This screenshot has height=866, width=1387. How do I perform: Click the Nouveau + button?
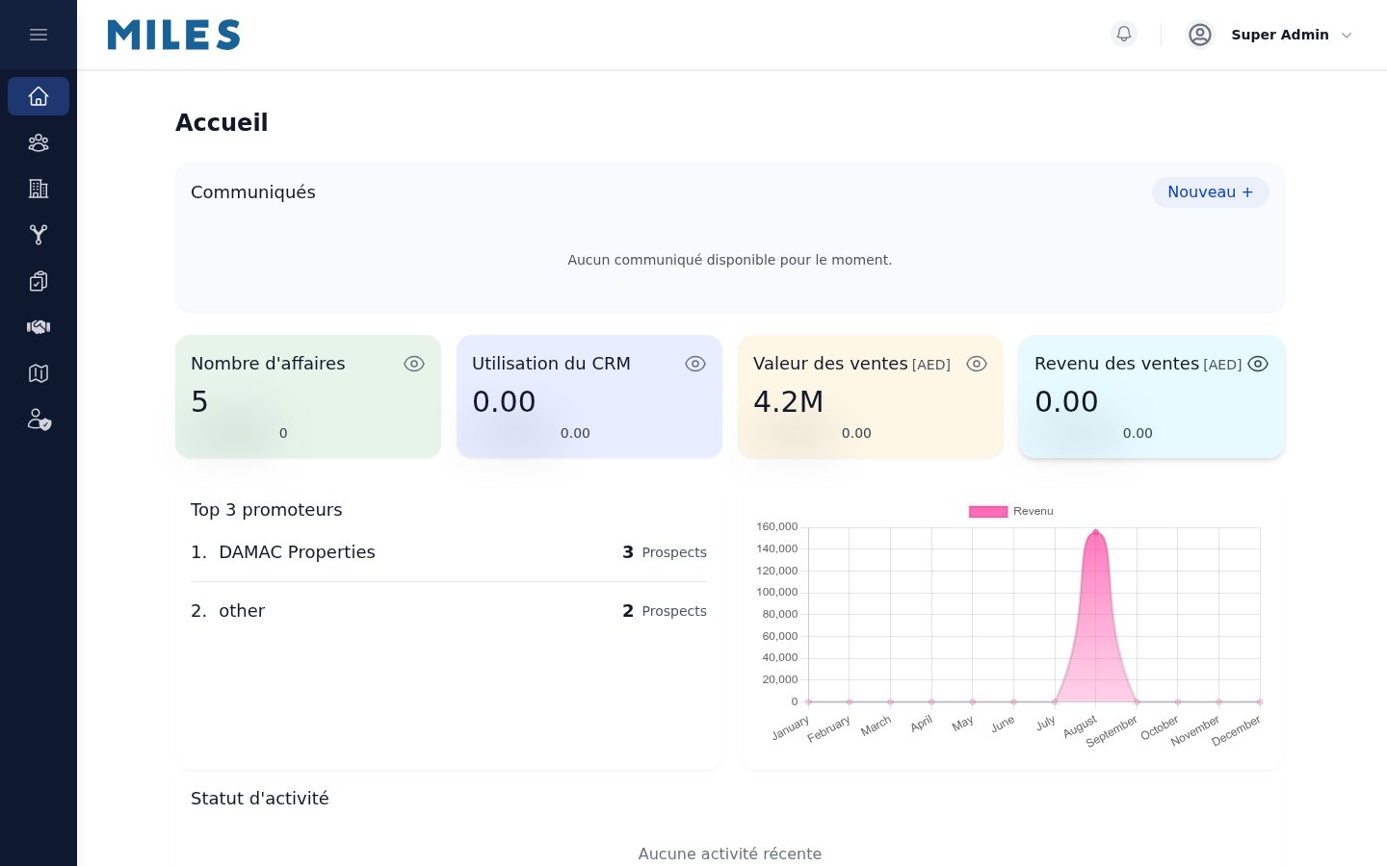pos(1211,192)
